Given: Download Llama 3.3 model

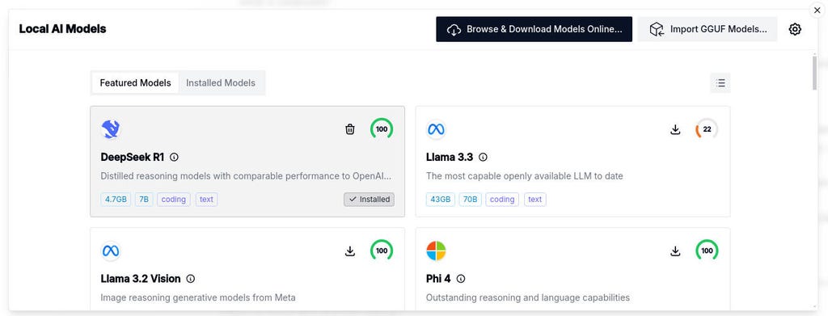Looking at the screenshot, I should point(675,129).
